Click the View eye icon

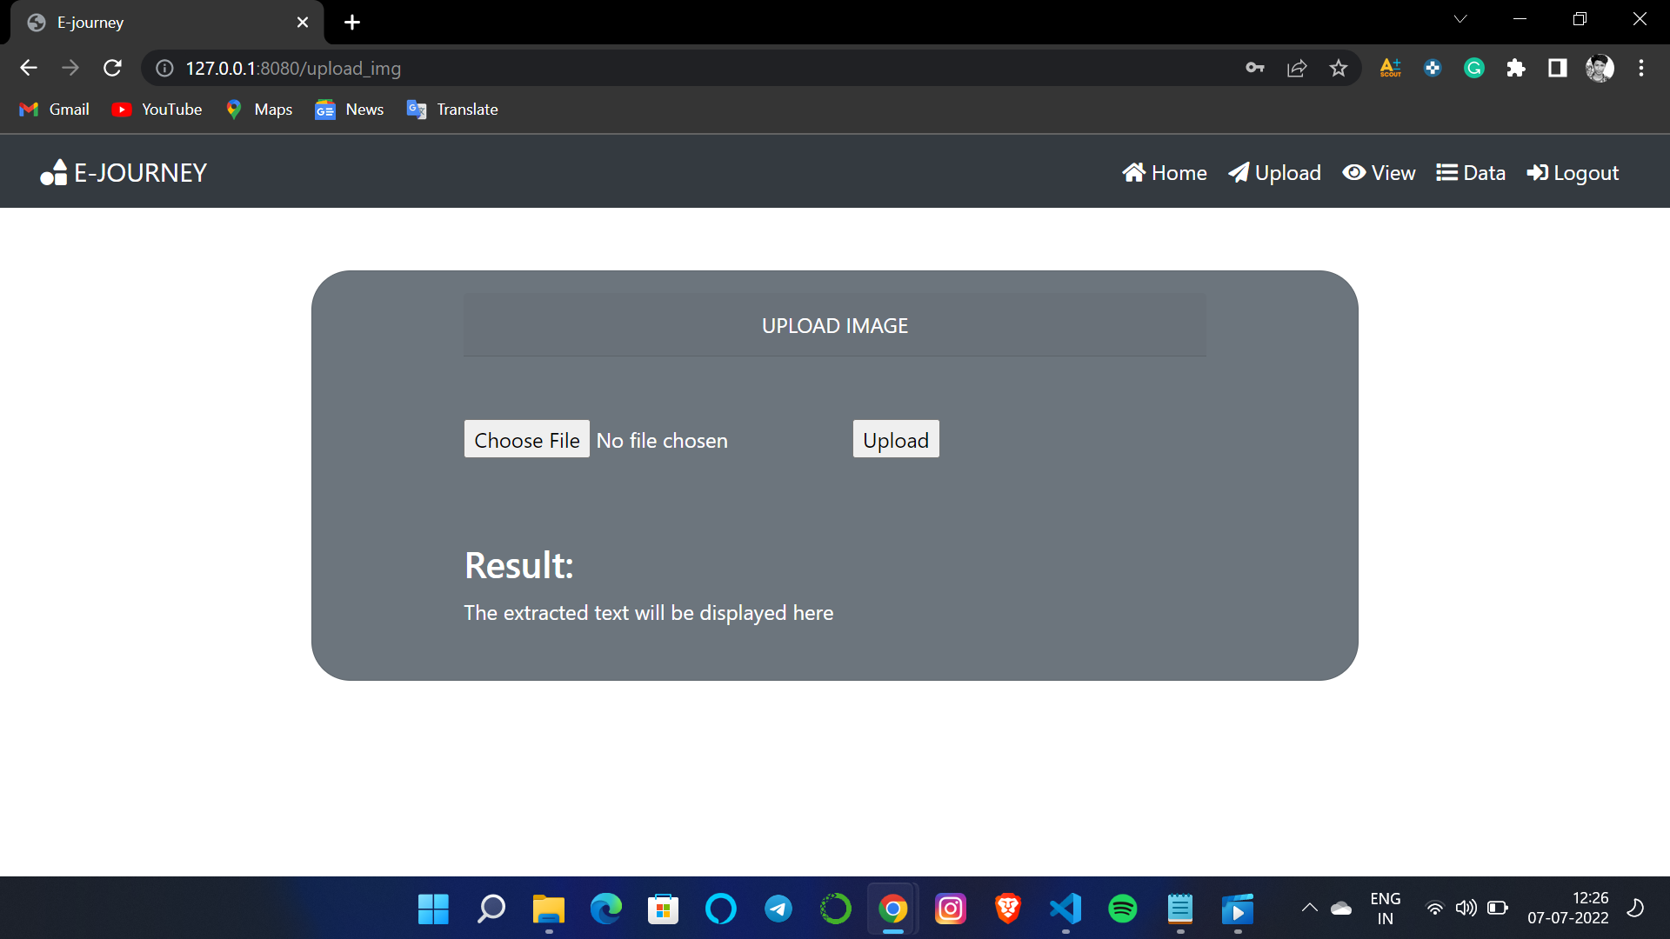pyautogui.click(x=1353, y=173)
